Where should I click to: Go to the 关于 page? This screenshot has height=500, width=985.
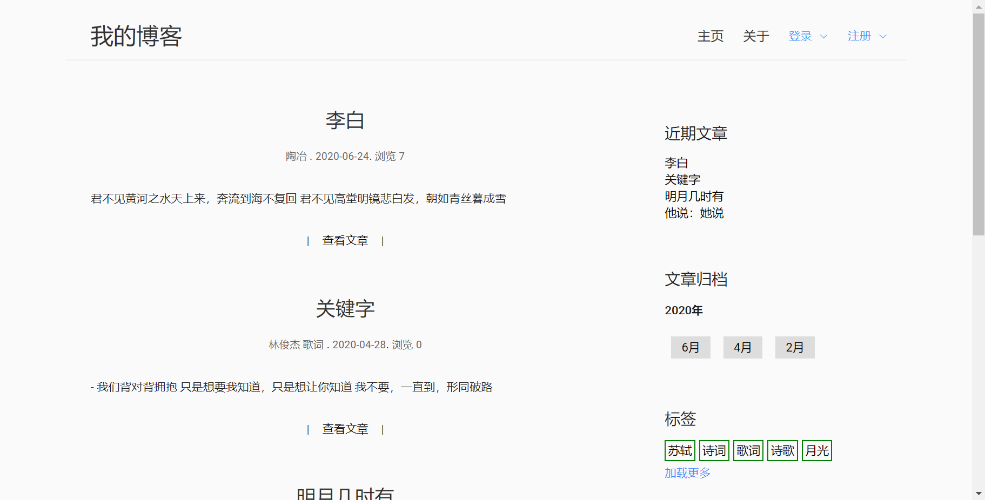755,36
